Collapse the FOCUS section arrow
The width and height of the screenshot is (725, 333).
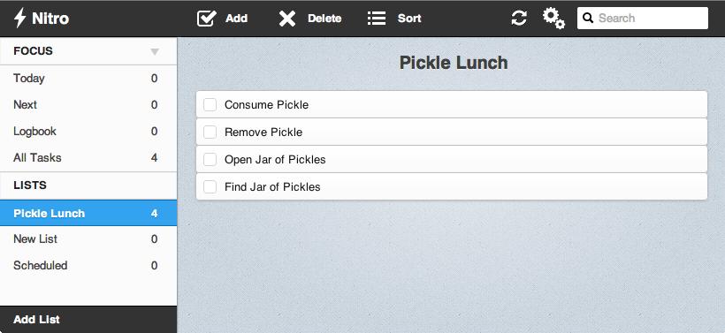tap(155, 52)
